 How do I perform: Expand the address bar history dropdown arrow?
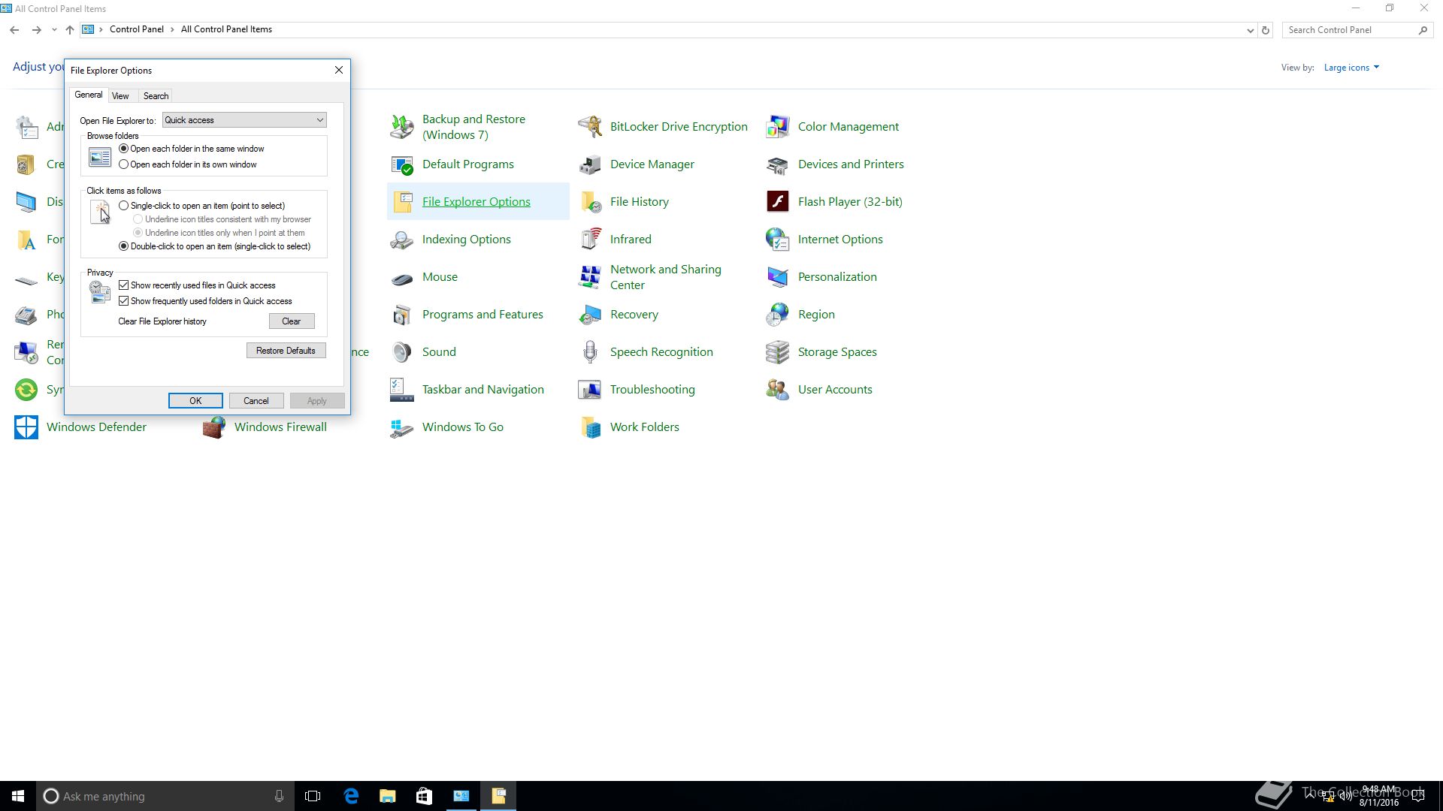1250,30
